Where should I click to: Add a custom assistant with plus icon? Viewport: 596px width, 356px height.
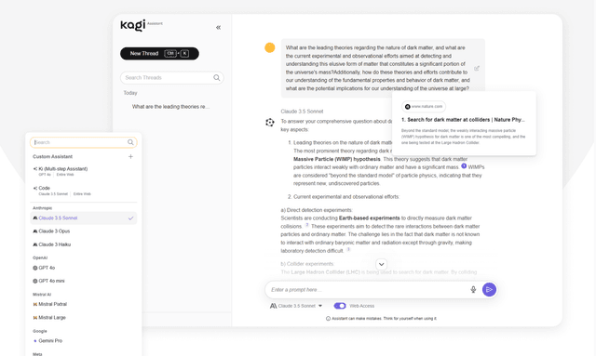click(130, 156)
